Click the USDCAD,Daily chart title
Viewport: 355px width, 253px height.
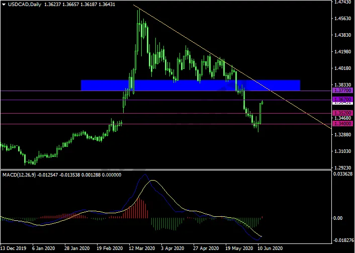[25, 5]
